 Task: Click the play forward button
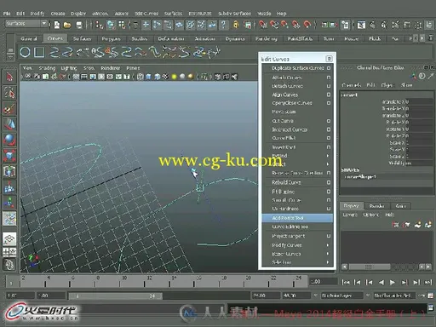point(393,282)
